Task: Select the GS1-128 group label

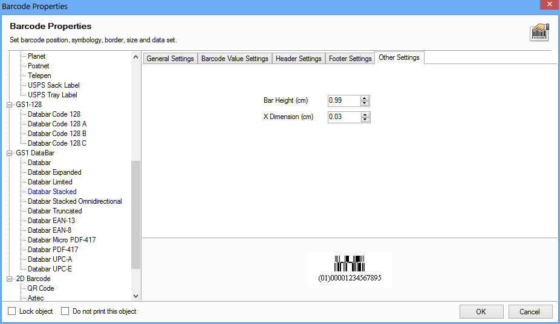Action: coord(28,104)
